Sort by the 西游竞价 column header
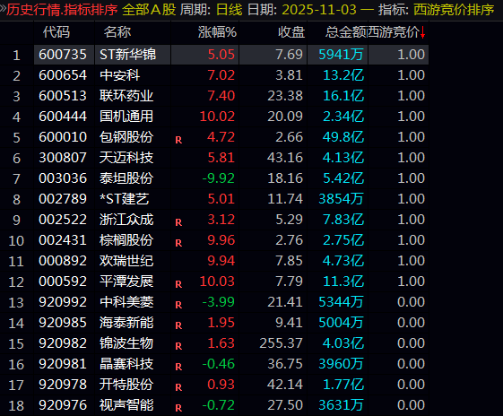503x416 pixels. 394,32
